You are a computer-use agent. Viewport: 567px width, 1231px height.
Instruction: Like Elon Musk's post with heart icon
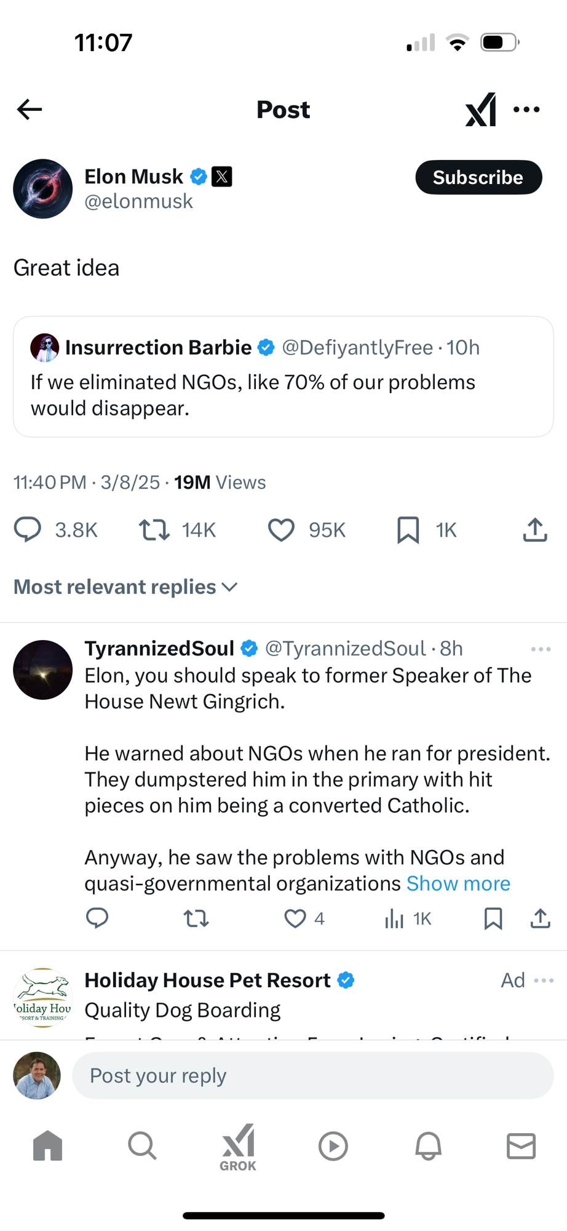[x=281, y=530]
